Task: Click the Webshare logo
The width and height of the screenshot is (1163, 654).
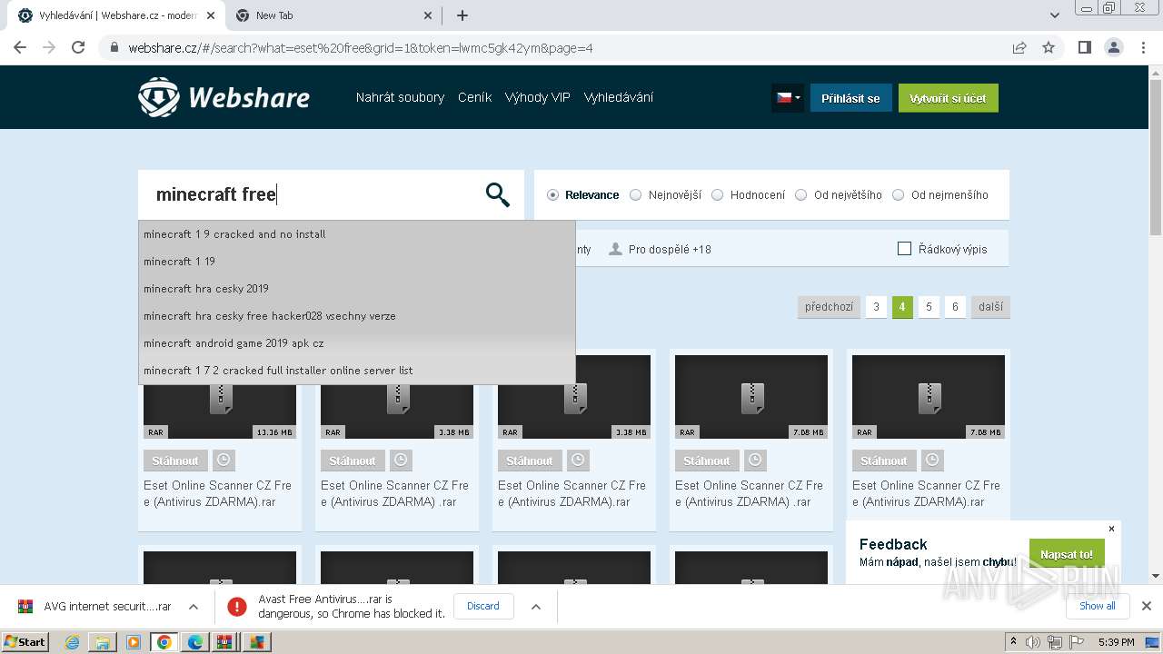Action: pyautogui.click(x=224, y=97)
